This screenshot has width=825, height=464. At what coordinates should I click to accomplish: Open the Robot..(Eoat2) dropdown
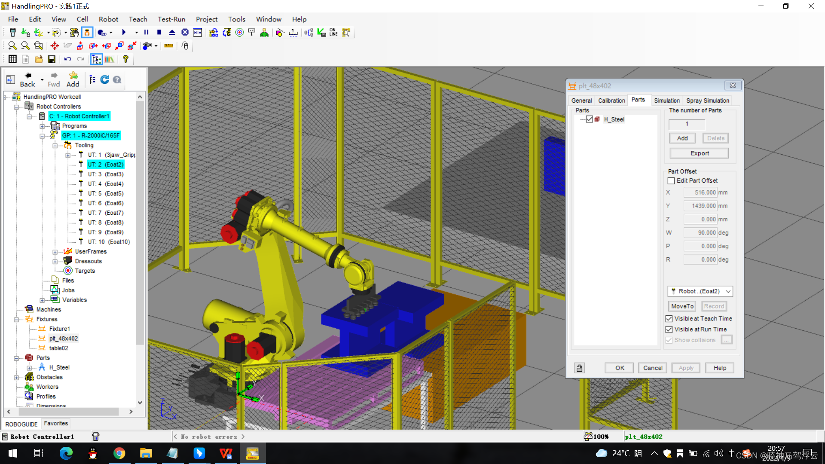point(700,291)
